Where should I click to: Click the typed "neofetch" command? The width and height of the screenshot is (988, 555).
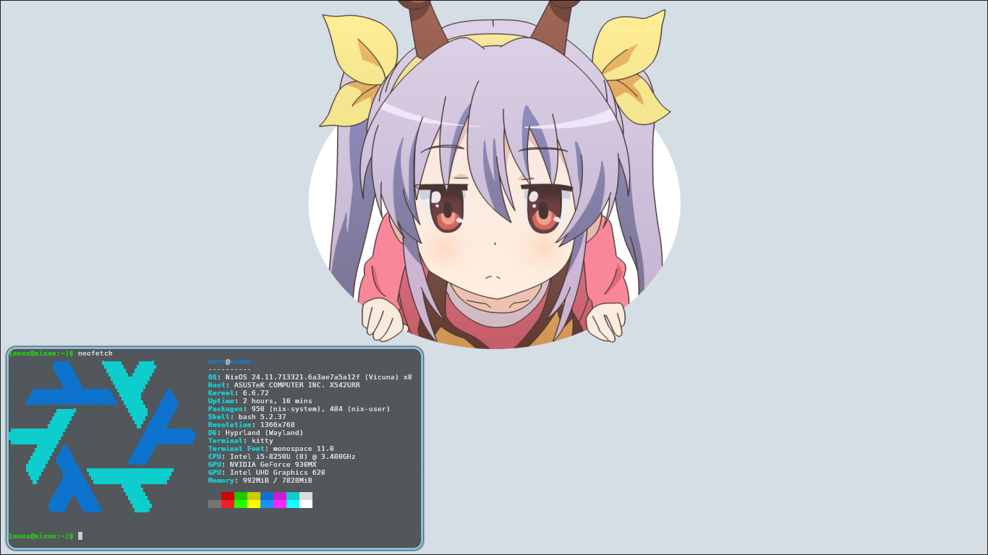pos(95,353)
